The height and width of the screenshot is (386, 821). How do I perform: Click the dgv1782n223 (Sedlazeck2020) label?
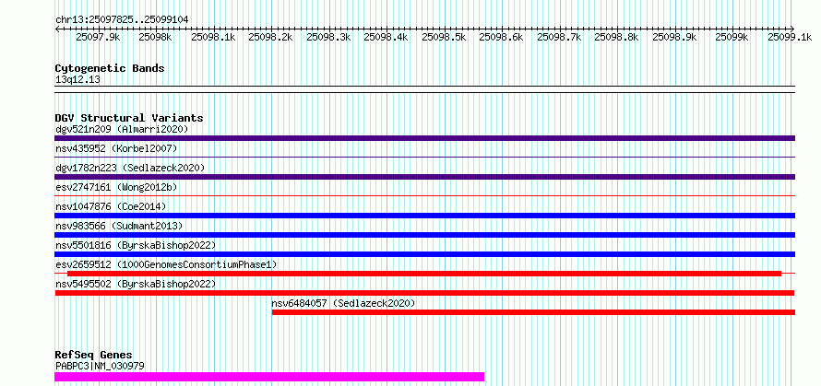pyautogui.click(x=130, y=168)
